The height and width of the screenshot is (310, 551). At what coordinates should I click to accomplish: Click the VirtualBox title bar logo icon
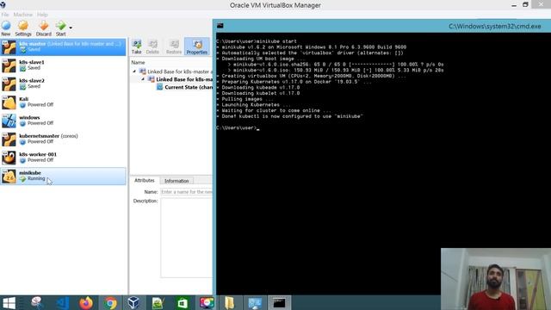click(x=3, y=4)
